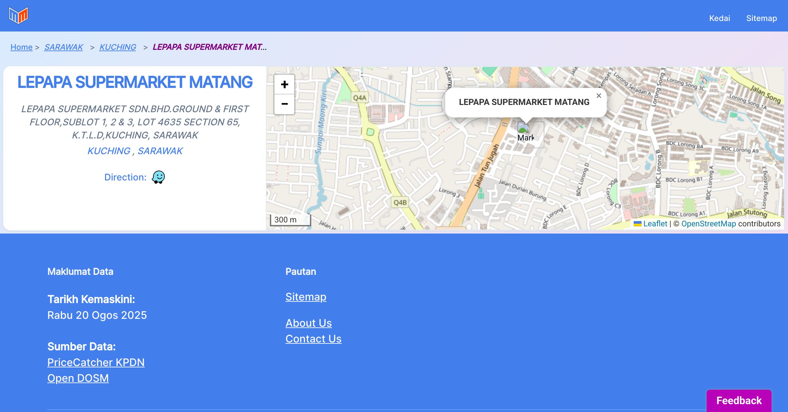The image size is (788, 412).
Task: Click the 300 m map scale indicator
Action: [x=290, y=220]
